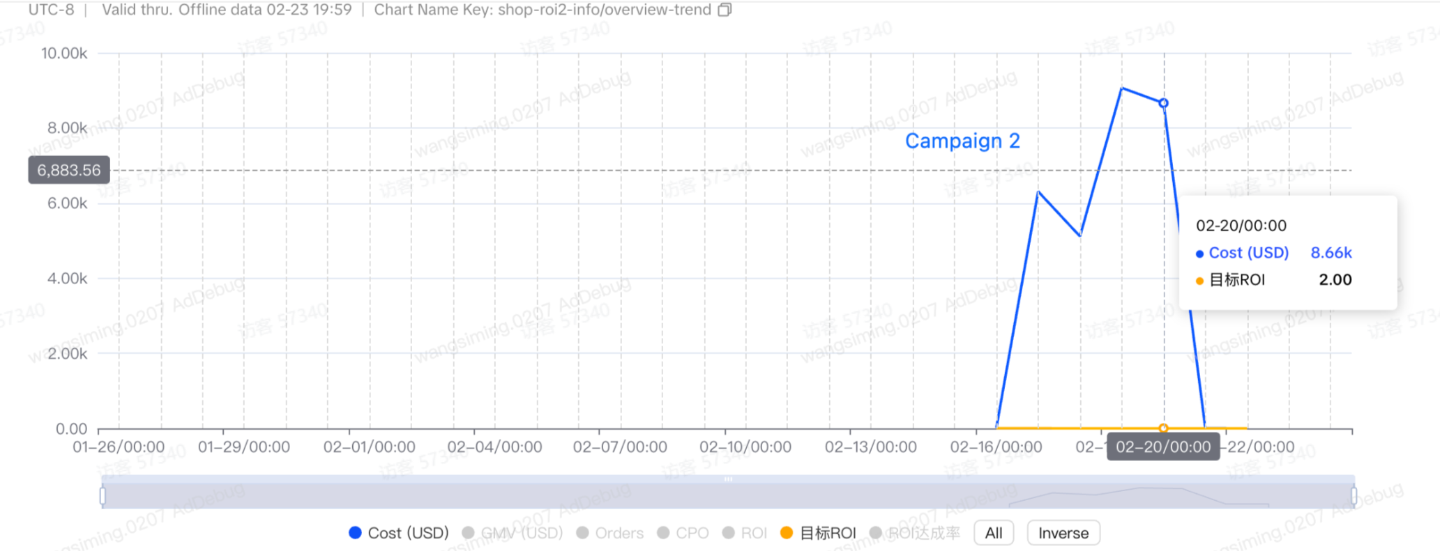The width and height of the screenshot is (1440, 551).
Task: Click the Campaign 2 annotation label
Action: point(962,141)
